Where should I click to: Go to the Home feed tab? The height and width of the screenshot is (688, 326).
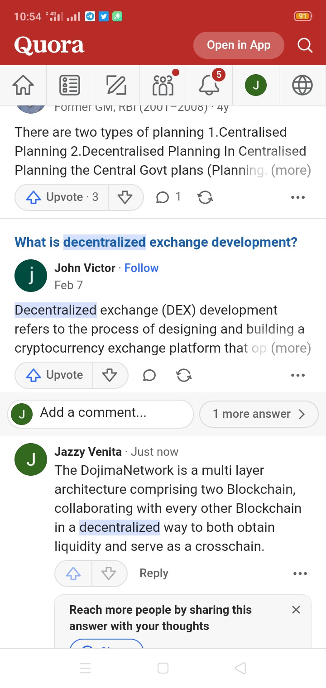point(23,85)
